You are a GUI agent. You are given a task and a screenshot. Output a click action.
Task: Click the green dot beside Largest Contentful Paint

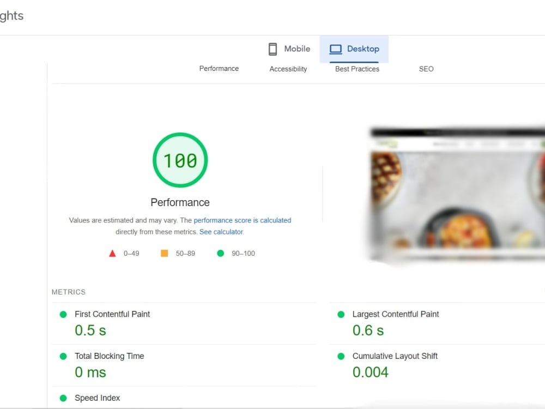(x=341, y=315)
